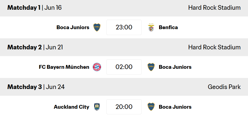Select Boca Juniors name in Matchday 2
The width and height of the screenshot is (248, 120).
point(175,67)
